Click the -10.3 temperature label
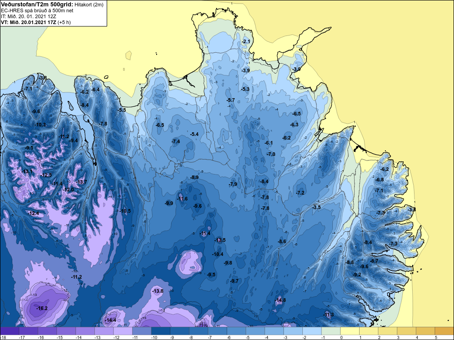The height and width of the screenshot is (340, 454). (40, 125)
